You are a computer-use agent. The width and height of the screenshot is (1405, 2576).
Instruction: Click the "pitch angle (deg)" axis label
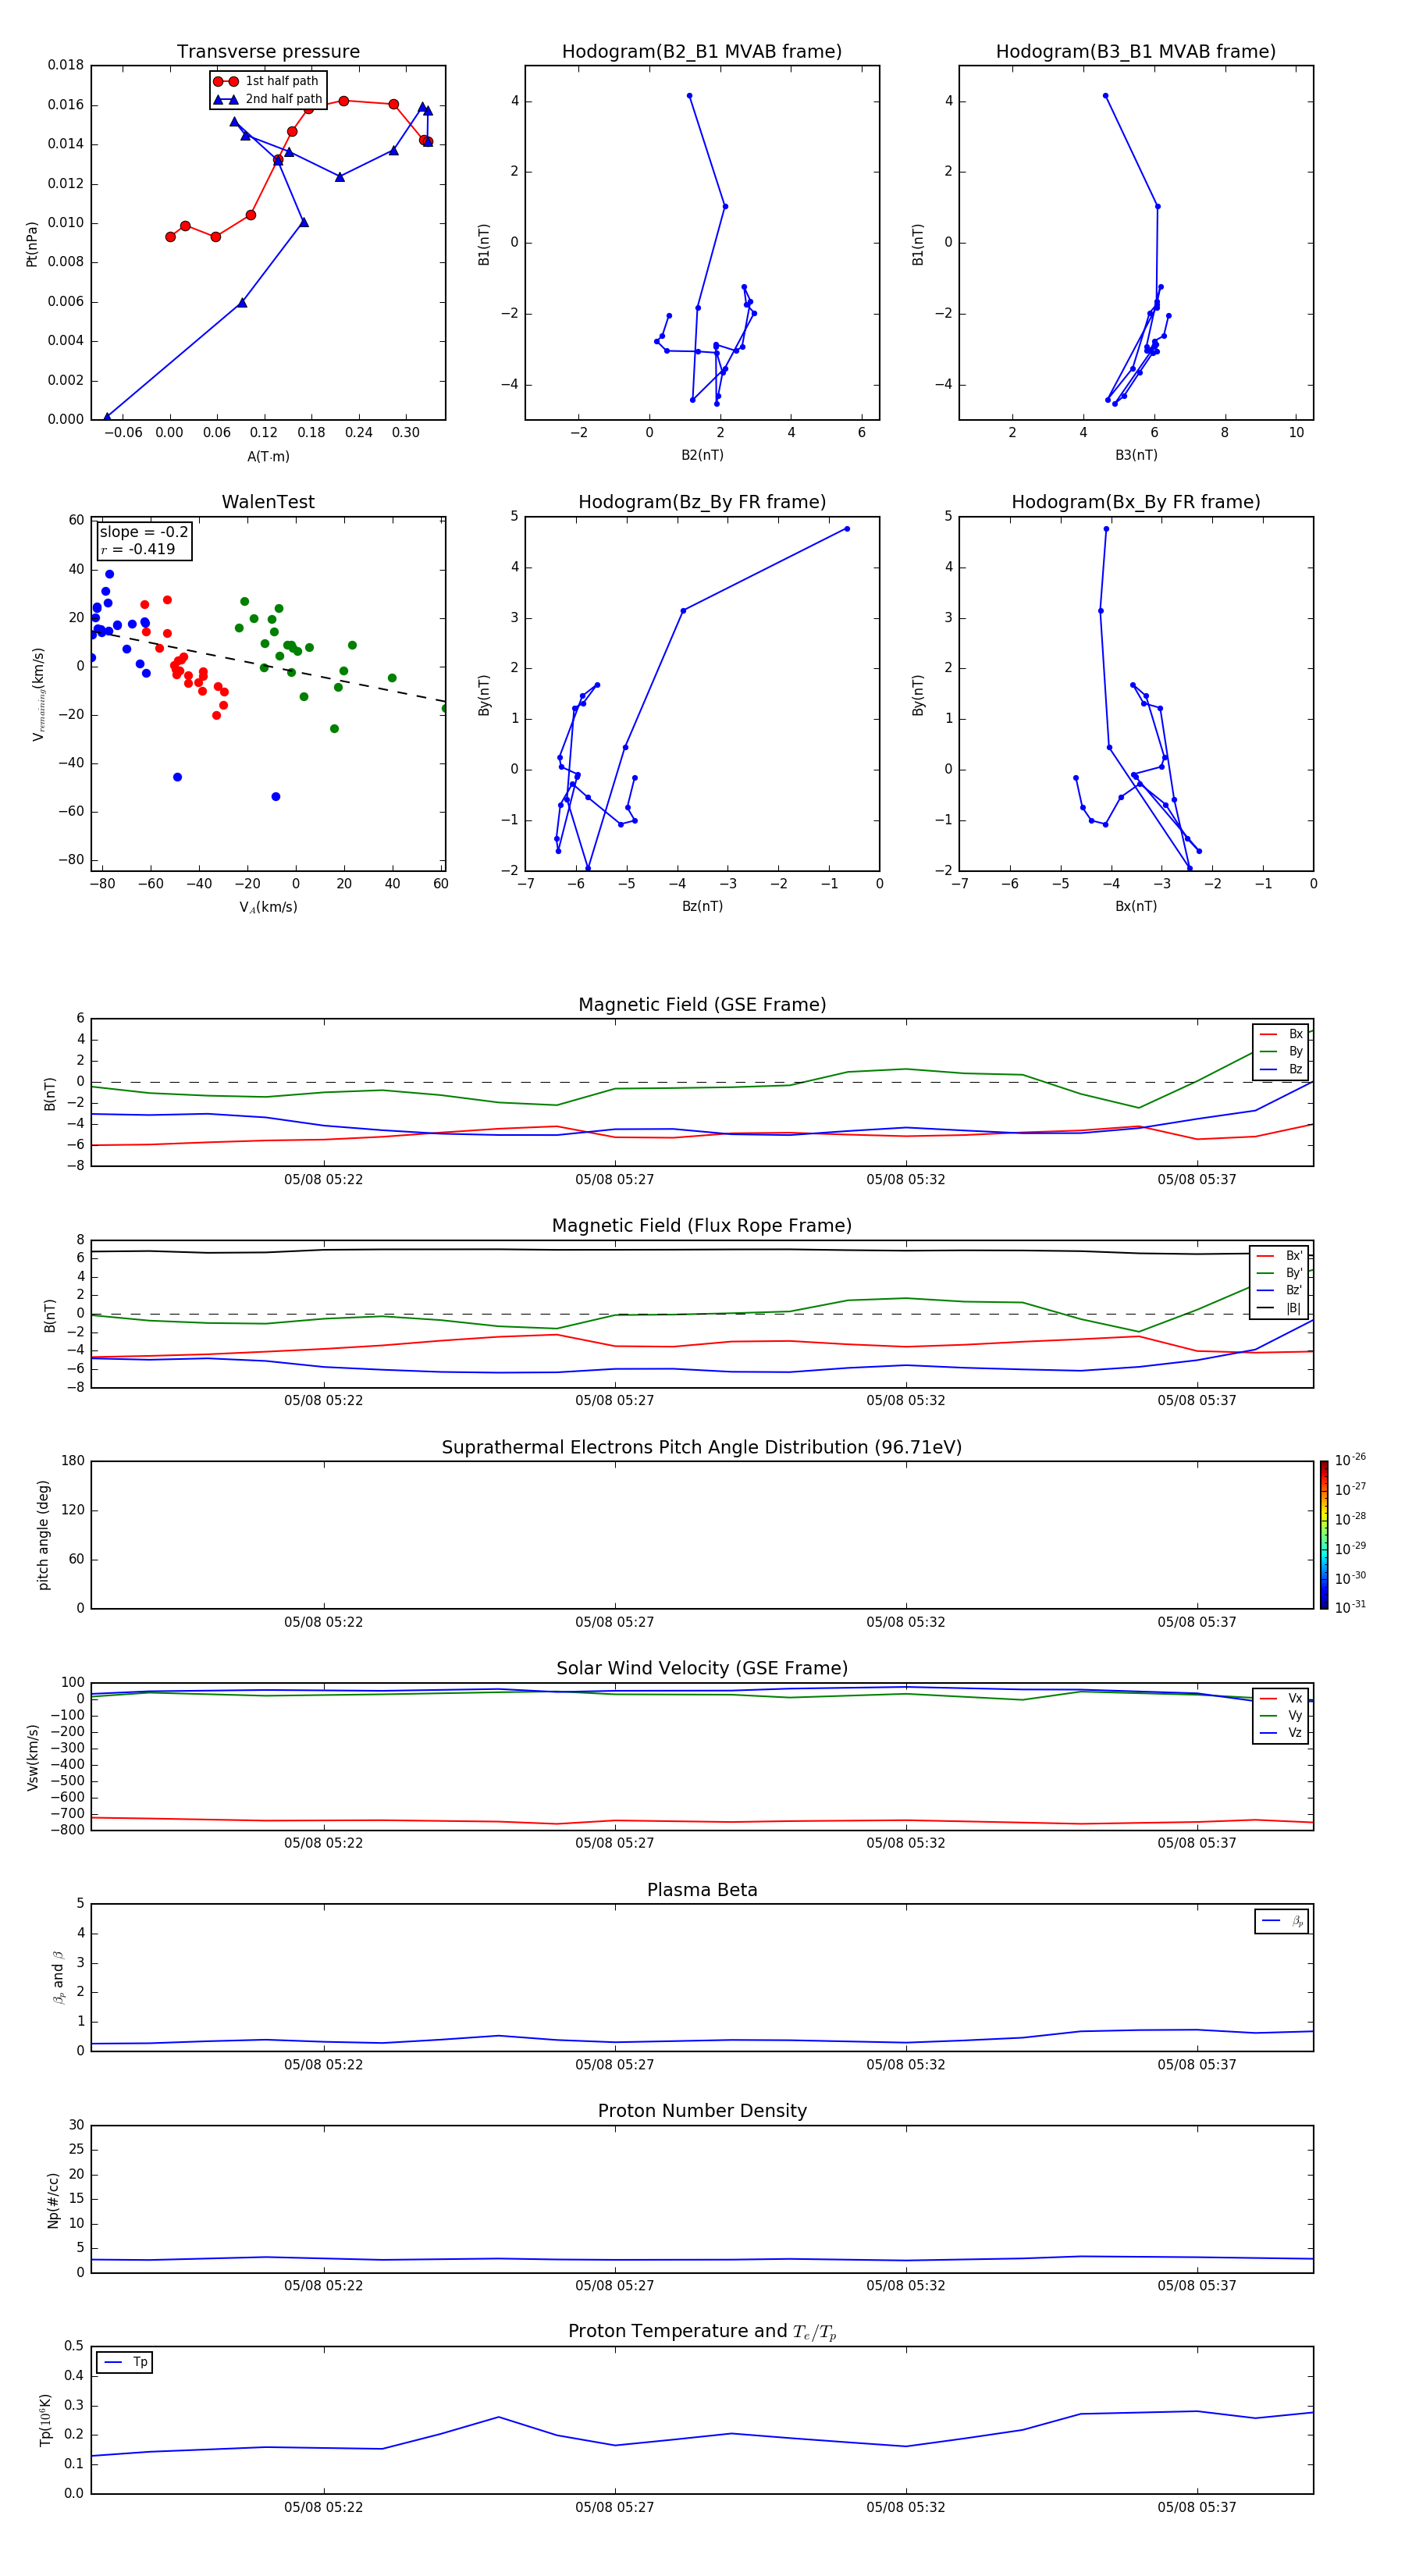click(43, 1535)
